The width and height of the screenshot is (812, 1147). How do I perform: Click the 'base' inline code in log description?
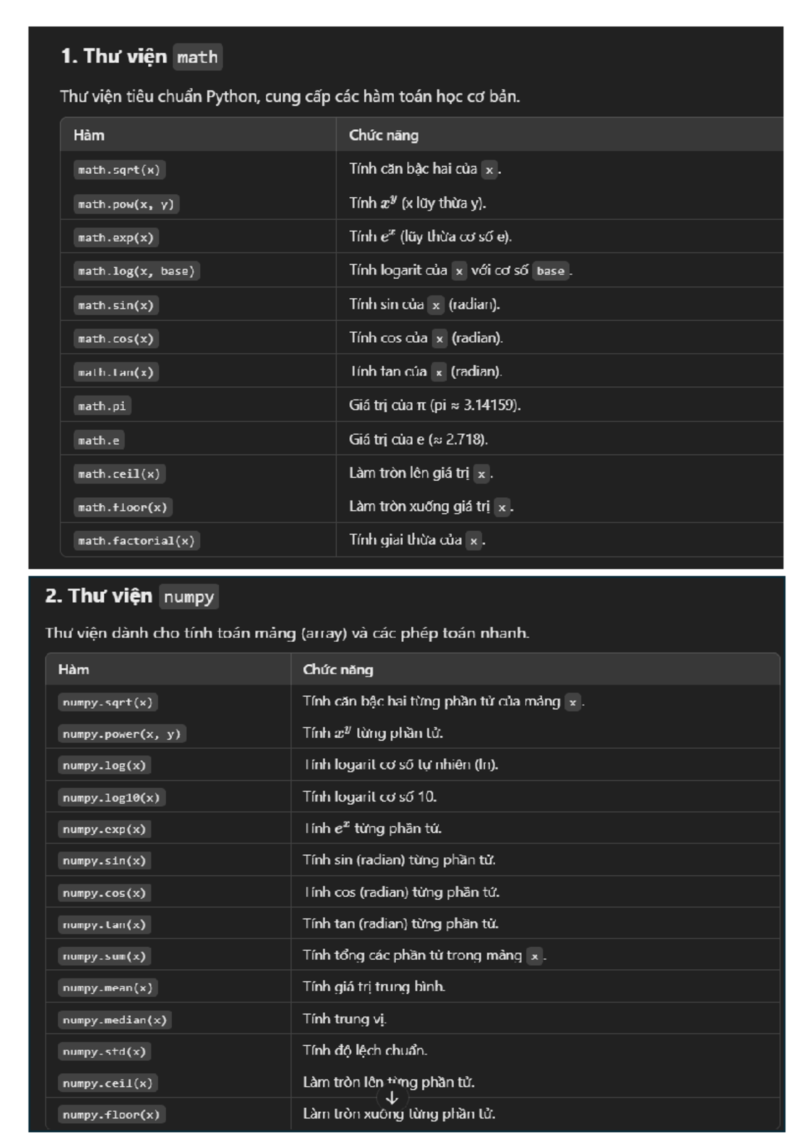click(551, 271)
